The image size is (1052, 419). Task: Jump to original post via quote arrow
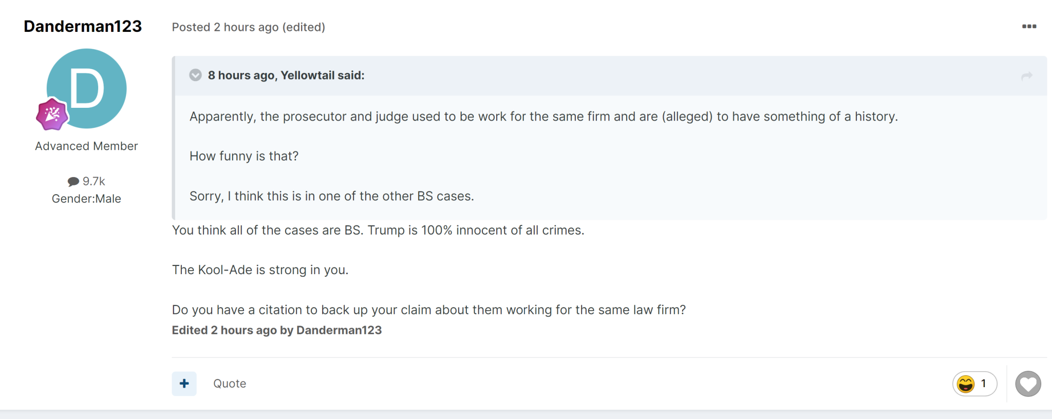point(1026,76)
